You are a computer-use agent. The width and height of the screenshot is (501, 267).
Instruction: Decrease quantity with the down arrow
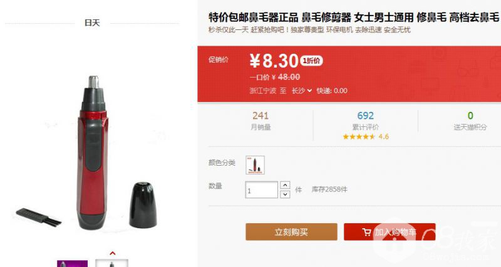click(285, 194)
